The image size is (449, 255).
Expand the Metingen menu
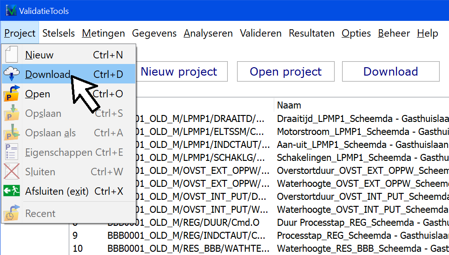(103, 33)
